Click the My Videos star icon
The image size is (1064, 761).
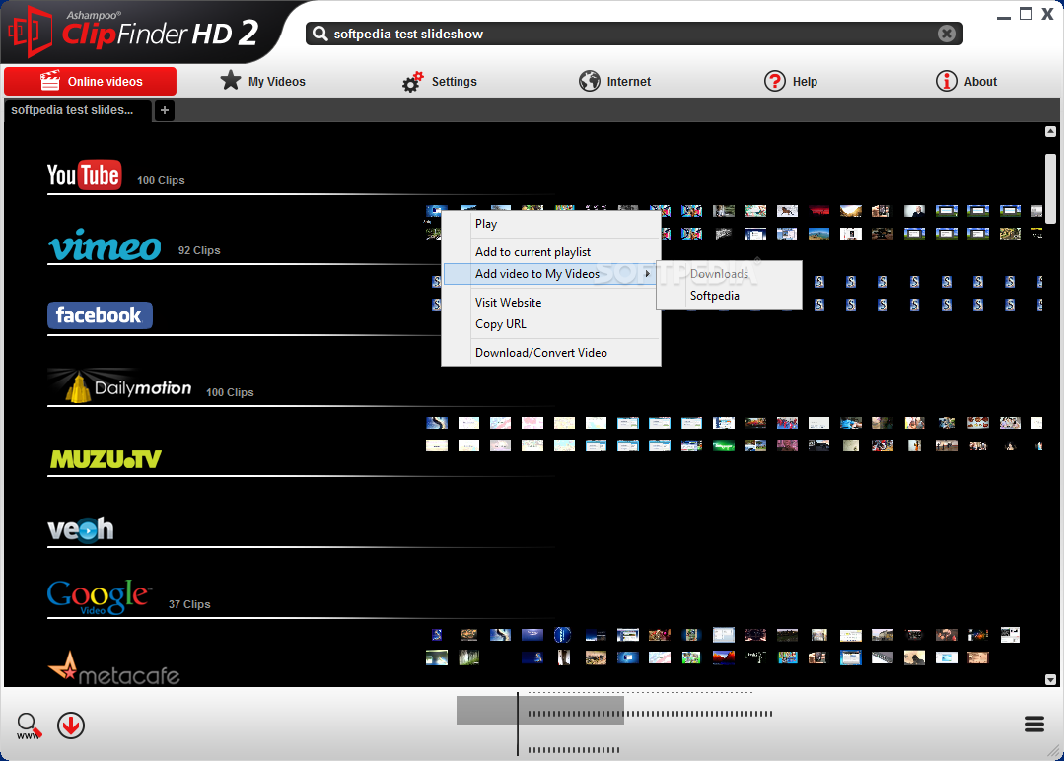point(231,81)
